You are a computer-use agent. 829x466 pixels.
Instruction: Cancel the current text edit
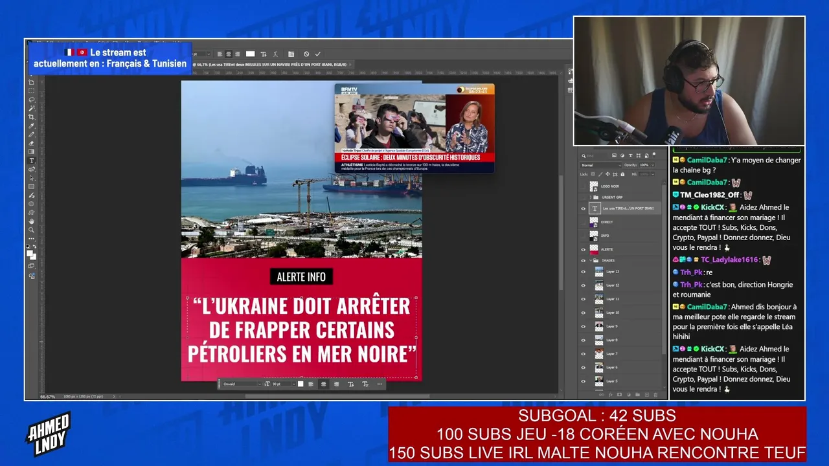306,54
